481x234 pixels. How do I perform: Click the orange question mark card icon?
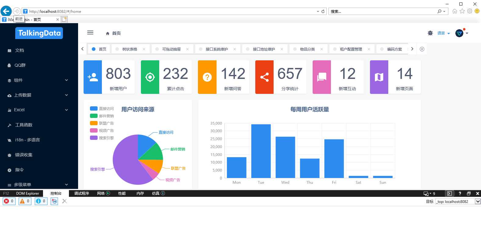[207, 77]
